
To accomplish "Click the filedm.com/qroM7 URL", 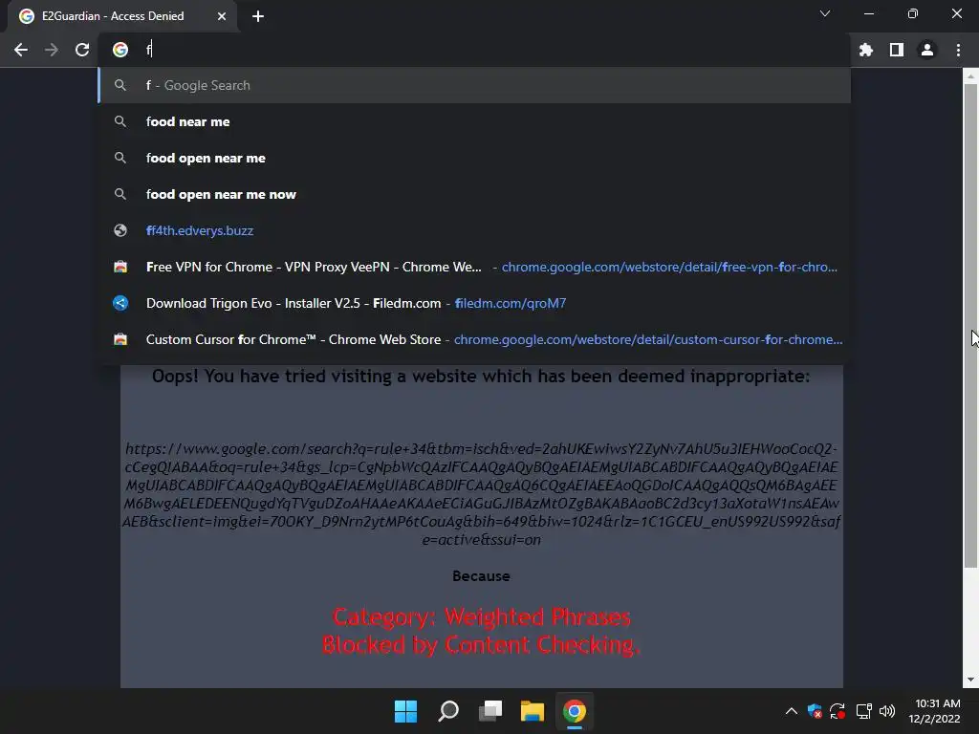I will coord(511,303).
